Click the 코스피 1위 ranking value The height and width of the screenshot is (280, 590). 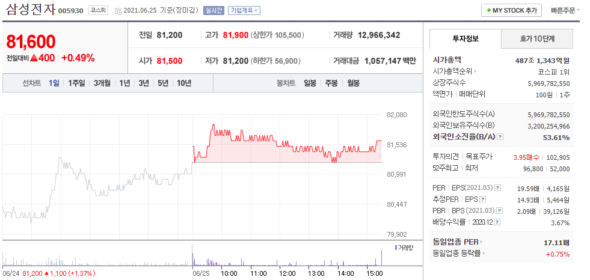[553, 72]
